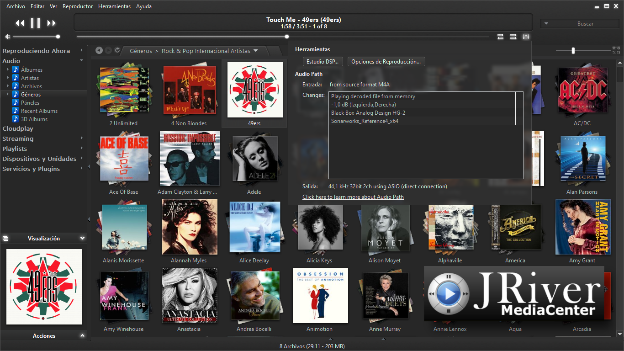Select 3D Albums in the sidebar

click(x=34, y=119)
